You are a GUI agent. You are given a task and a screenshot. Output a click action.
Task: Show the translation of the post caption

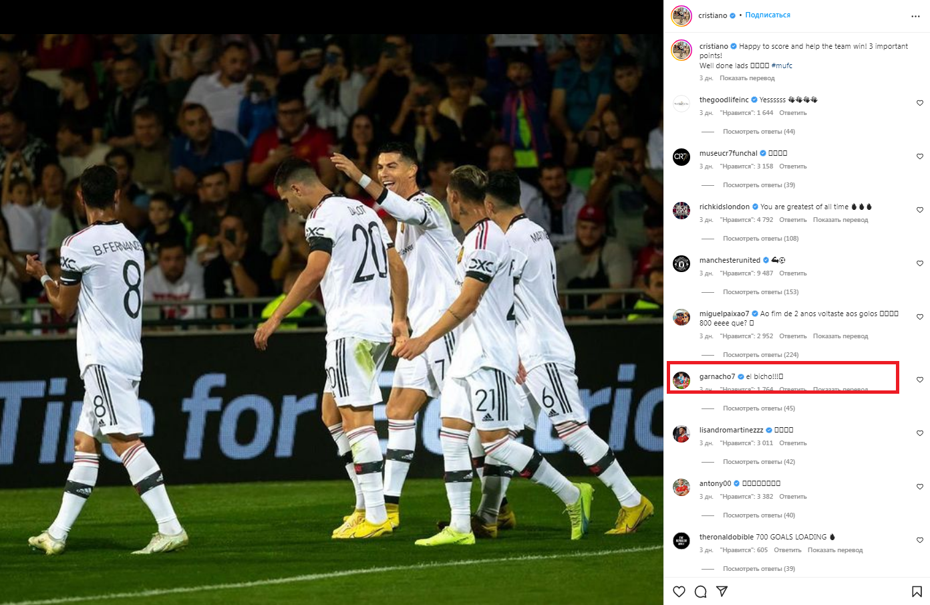[747, 78]
